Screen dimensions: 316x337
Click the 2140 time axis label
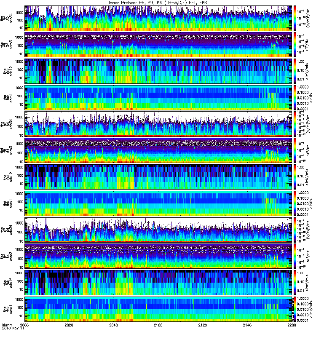247,325
